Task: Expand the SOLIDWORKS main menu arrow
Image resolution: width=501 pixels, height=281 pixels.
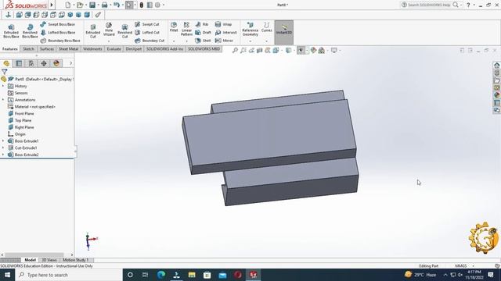Action: 52,5
